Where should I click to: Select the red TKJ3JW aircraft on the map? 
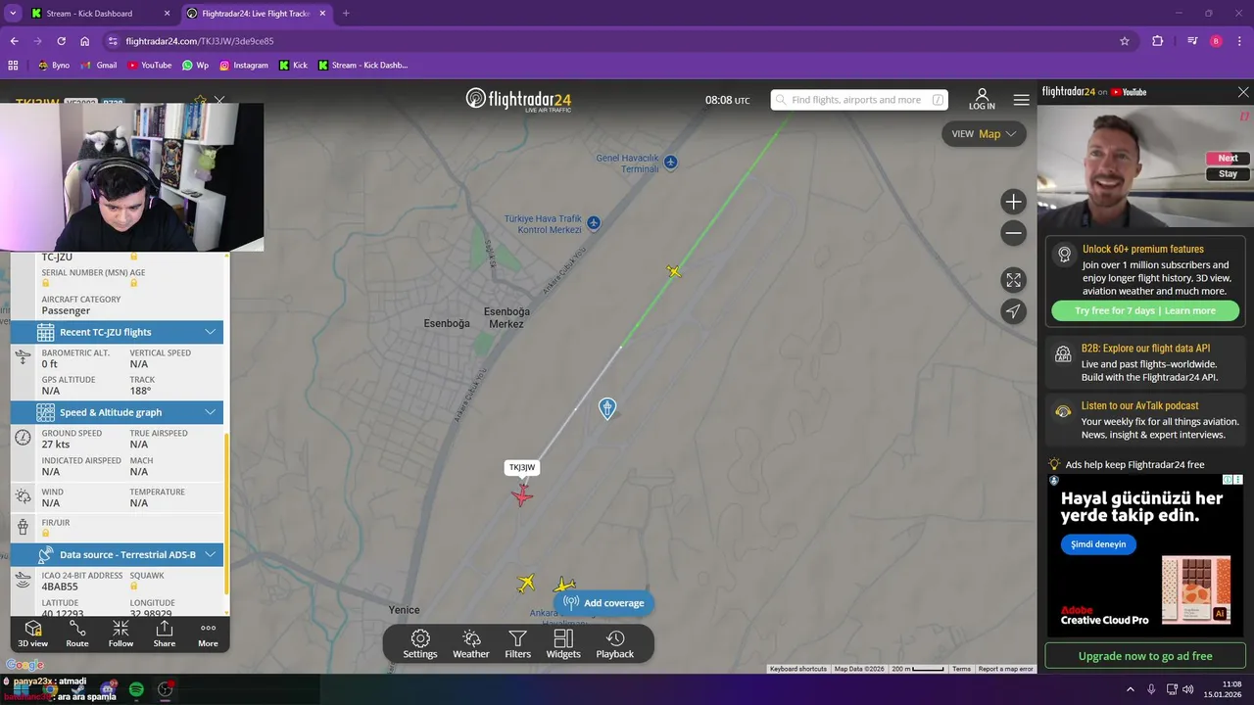[522, 494]
